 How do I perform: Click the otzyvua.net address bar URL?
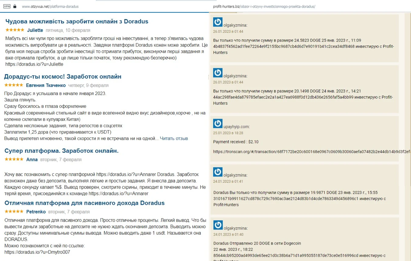coord(50,6)
